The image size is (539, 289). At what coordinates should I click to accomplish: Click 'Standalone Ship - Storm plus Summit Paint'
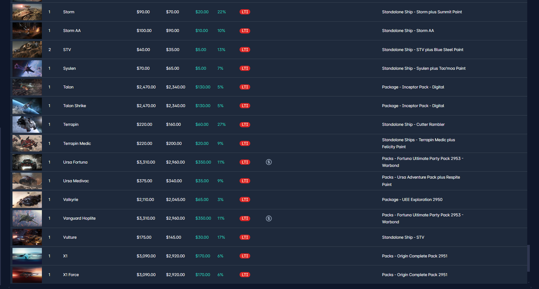tap(422, 12)
